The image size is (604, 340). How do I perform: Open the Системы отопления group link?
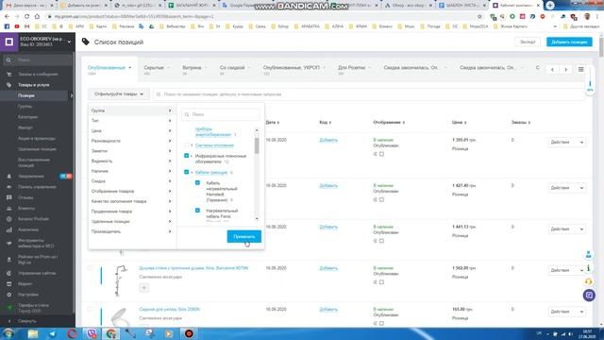click(214, 145)
